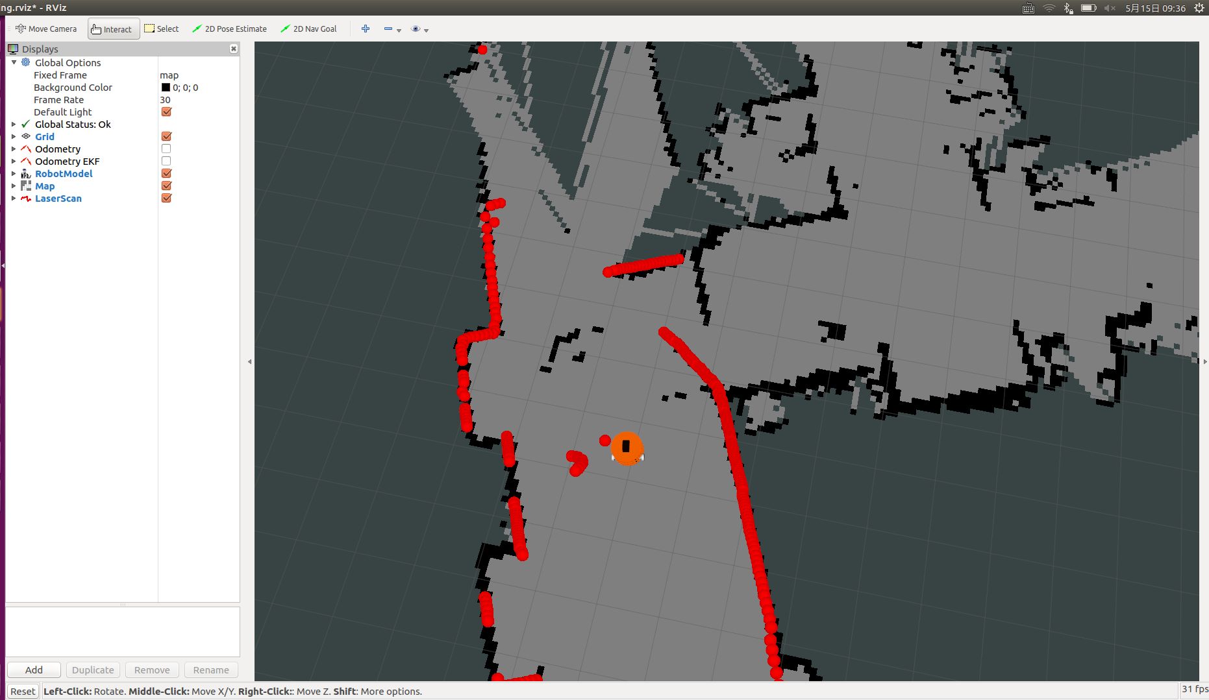Enable the Odometry display checkbox
1209x700 pixels.
(166, 149)
